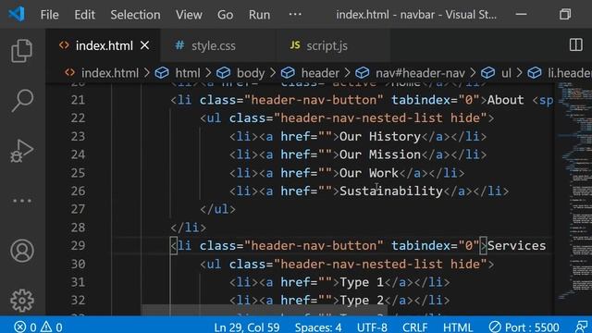
Task: Open the Manage gear icon
Action: (22, 301)
